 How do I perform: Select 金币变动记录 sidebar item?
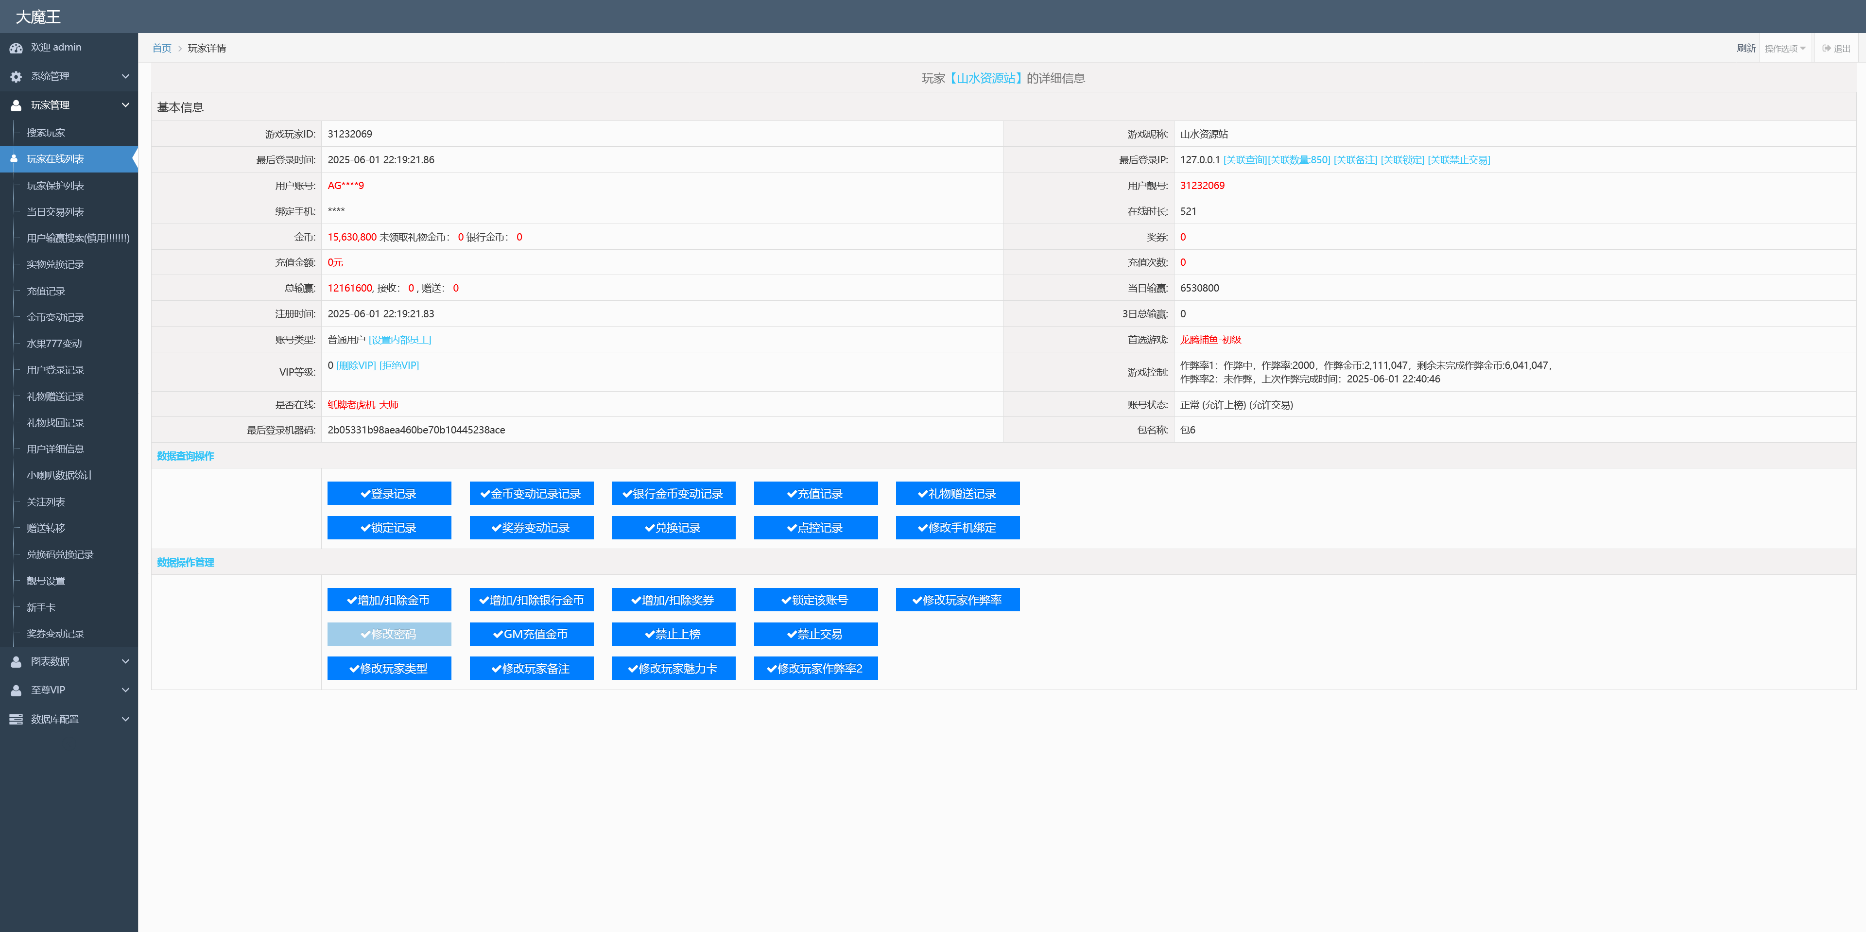click(x=55, y=317)
